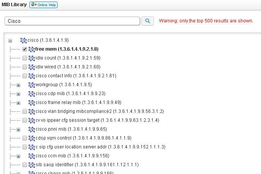Expand the cisco frame relay mib node
This screenshot has height=174, width=261.
tap(18, 103)
